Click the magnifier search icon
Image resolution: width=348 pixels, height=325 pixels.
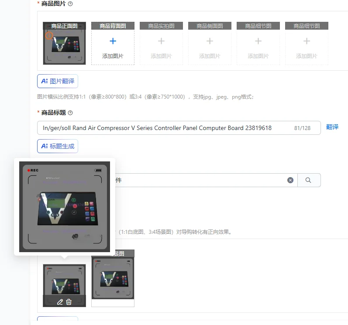coord(308,180)
